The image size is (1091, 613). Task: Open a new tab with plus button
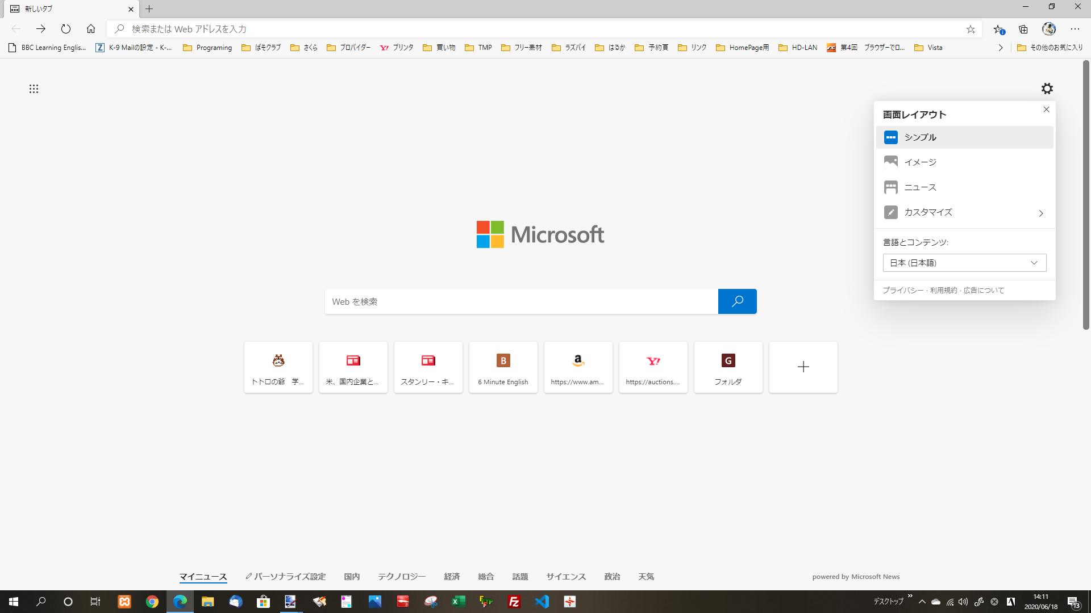(x=149, y=9)
